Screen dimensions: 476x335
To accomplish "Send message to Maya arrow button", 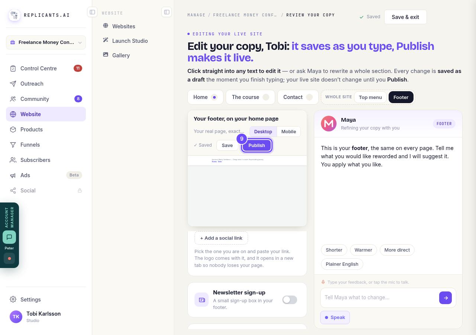I will [x=446, y=298].
